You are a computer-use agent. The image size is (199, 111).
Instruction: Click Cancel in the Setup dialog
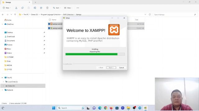click(122, 68)
